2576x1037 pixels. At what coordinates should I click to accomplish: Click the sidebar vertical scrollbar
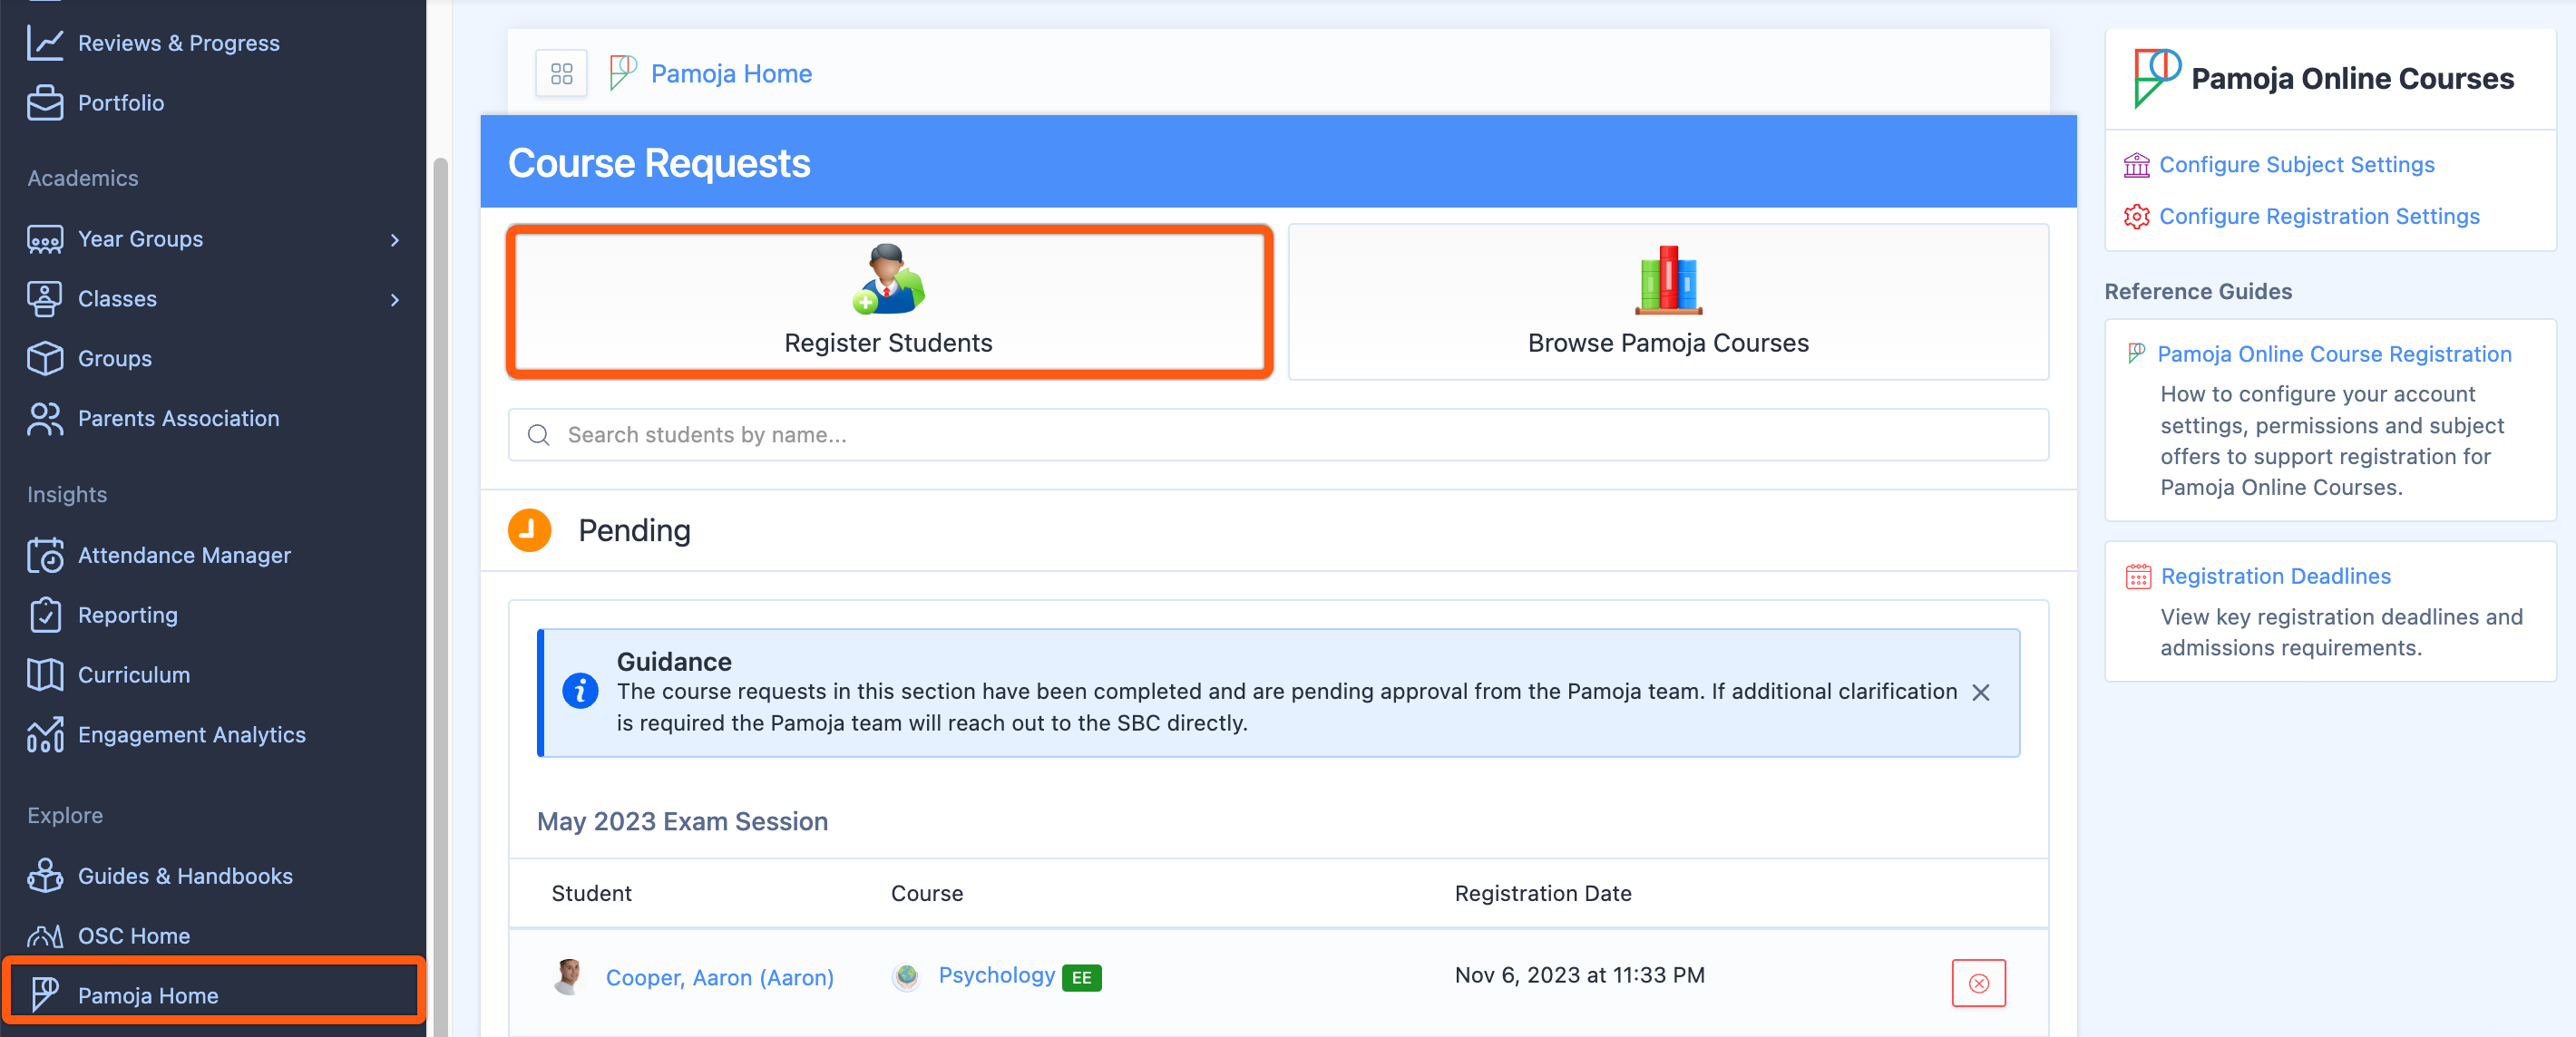pyautogui.click(x=440, y=597)
